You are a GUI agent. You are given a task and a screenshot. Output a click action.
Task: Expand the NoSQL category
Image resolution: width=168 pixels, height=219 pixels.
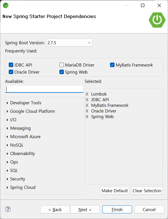7,145
